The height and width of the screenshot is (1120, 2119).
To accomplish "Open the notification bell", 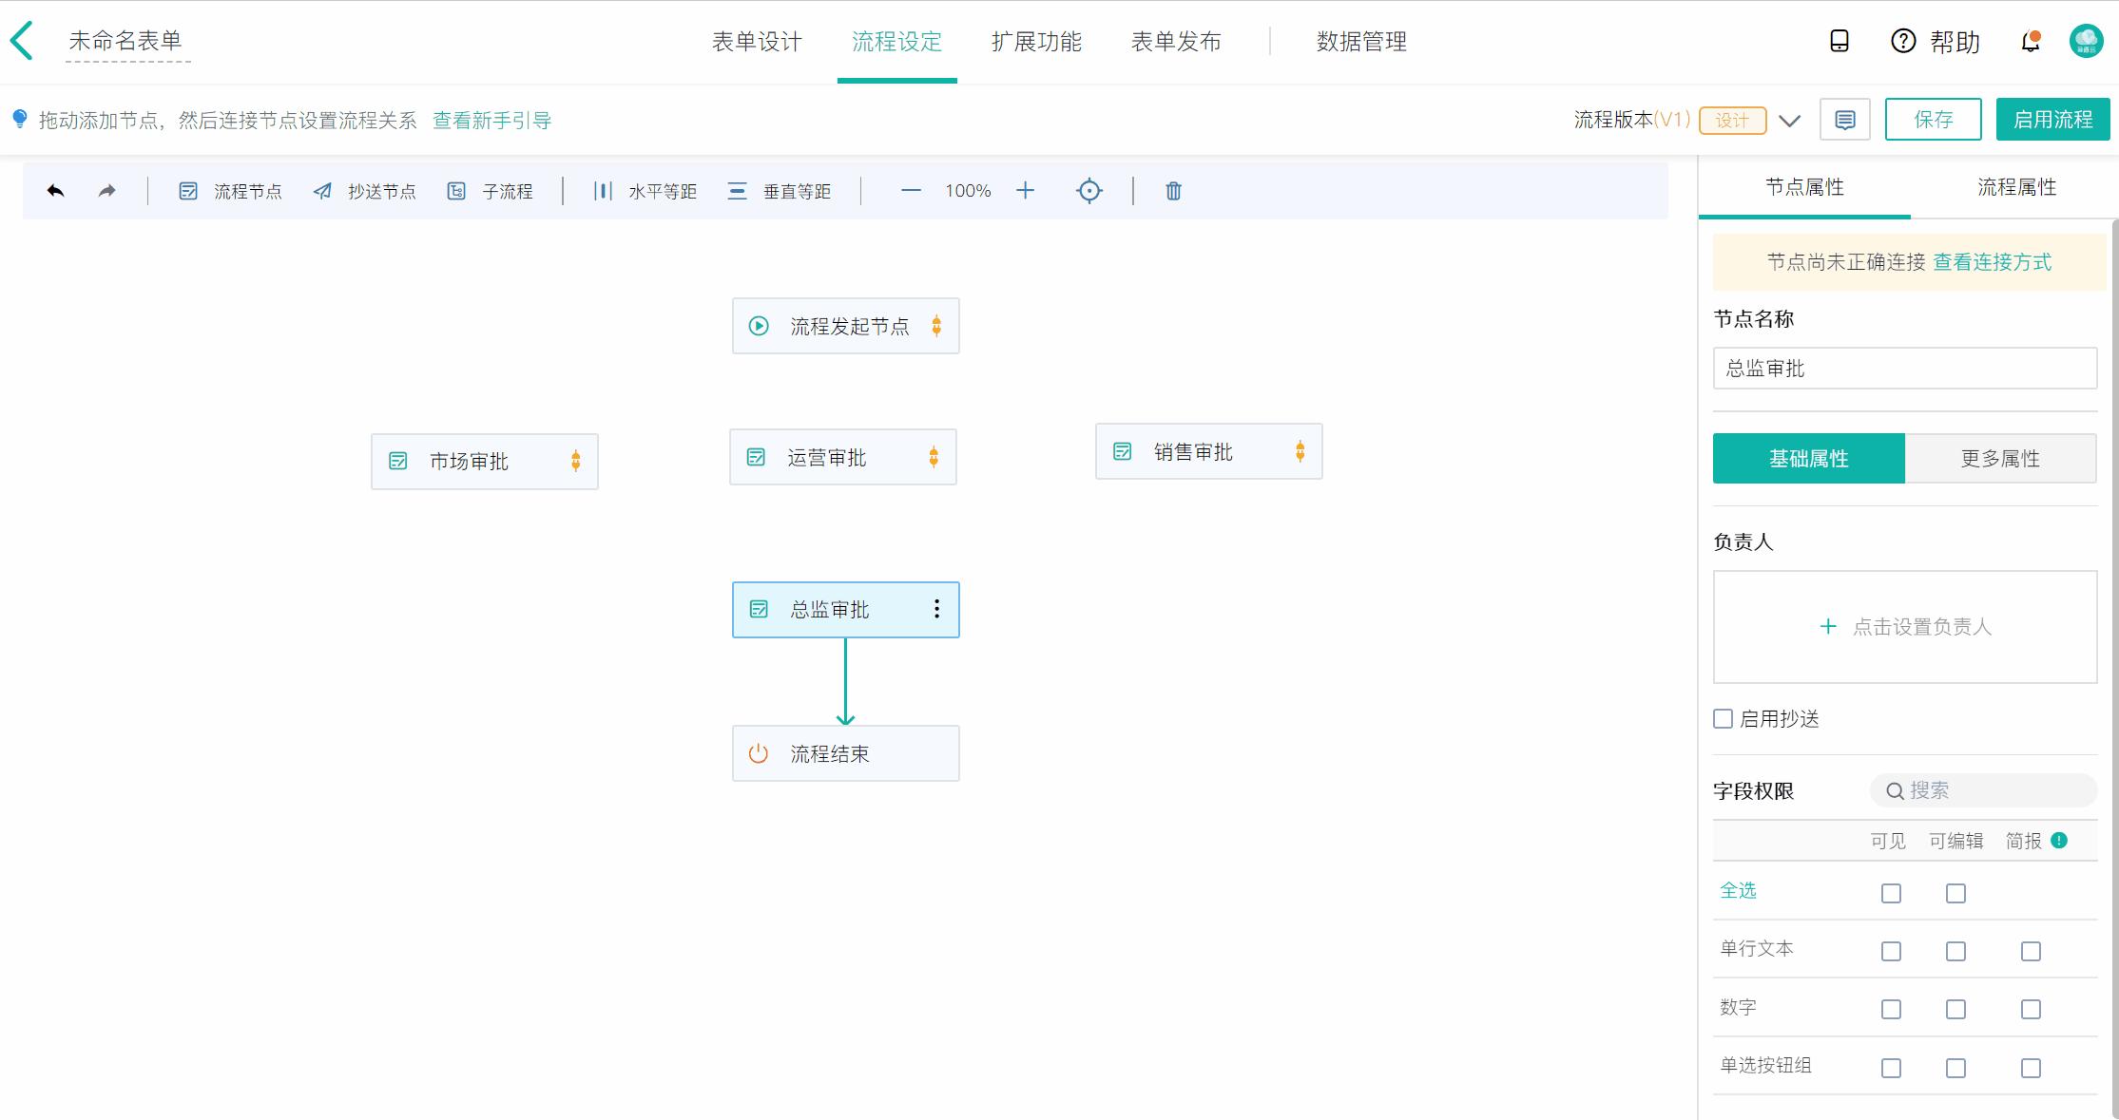I will (2027, 41).
